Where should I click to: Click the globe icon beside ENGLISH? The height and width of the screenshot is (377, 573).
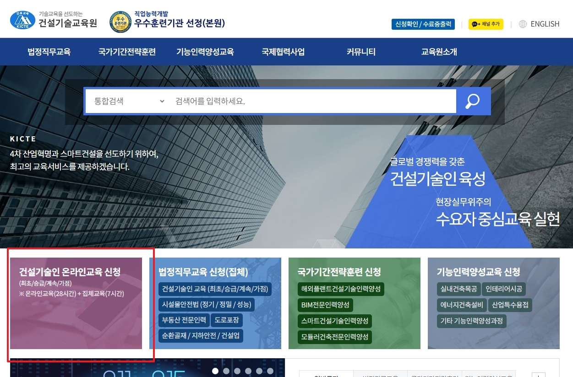[x=523, y=24]
